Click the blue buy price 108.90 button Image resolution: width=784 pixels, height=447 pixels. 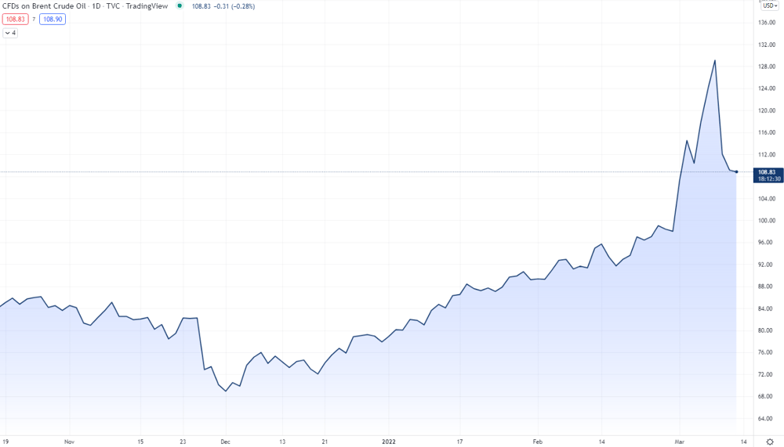point(53,19)
